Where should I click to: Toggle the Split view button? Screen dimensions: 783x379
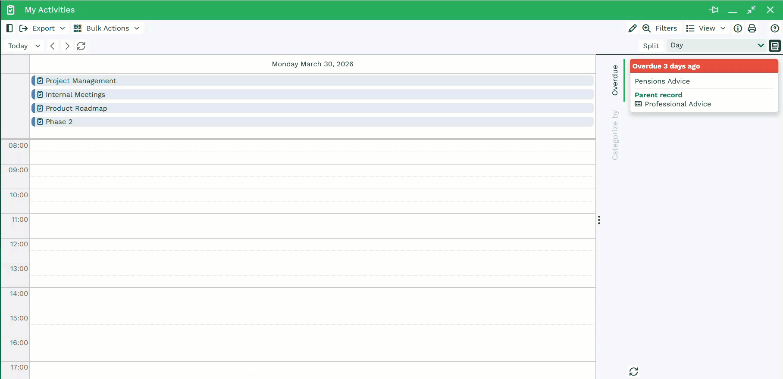pos(651,46)
